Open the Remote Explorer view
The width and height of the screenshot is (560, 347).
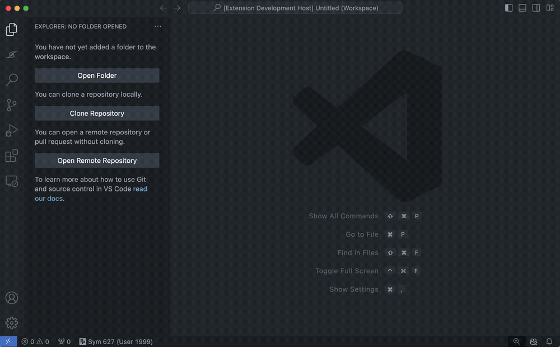click(x=11, y=181)
